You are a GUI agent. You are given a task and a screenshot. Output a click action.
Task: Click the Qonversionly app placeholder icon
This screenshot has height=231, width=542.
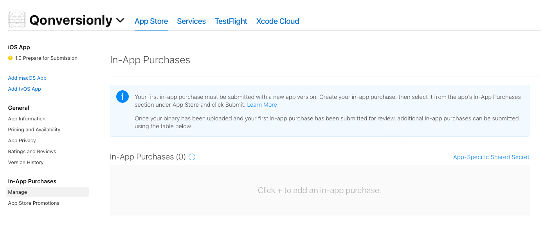coord(17,20)
